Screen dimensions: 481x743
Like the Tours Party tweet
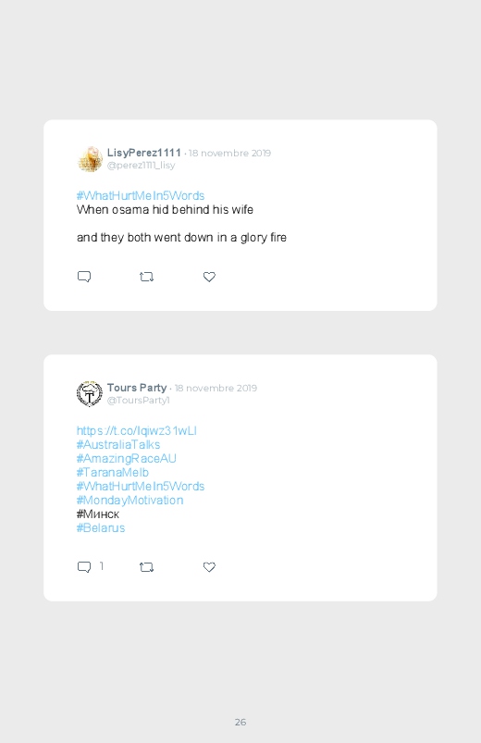(x=209, y=567)
